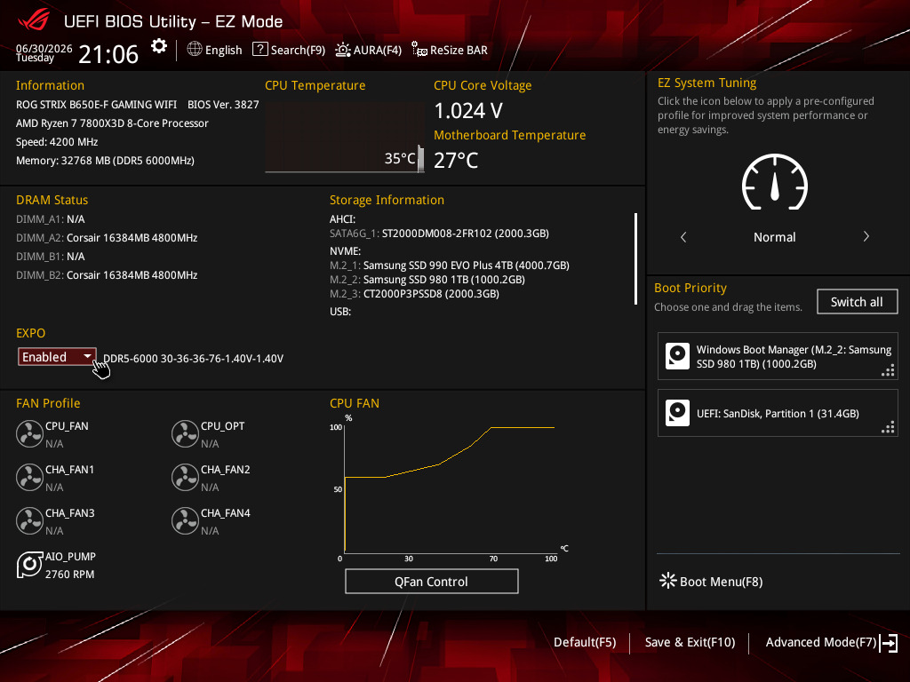This screenshot has width=910, height=682.
Task: Click the CHA_FAN3 fan icon
Action: click(29, 520)
